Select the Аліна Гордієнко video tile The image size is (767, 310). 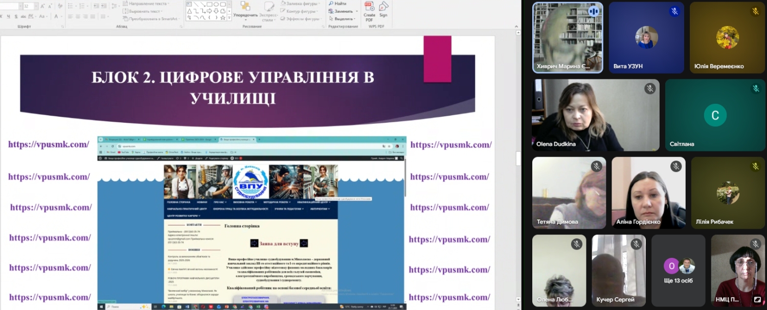coord(648,192)
